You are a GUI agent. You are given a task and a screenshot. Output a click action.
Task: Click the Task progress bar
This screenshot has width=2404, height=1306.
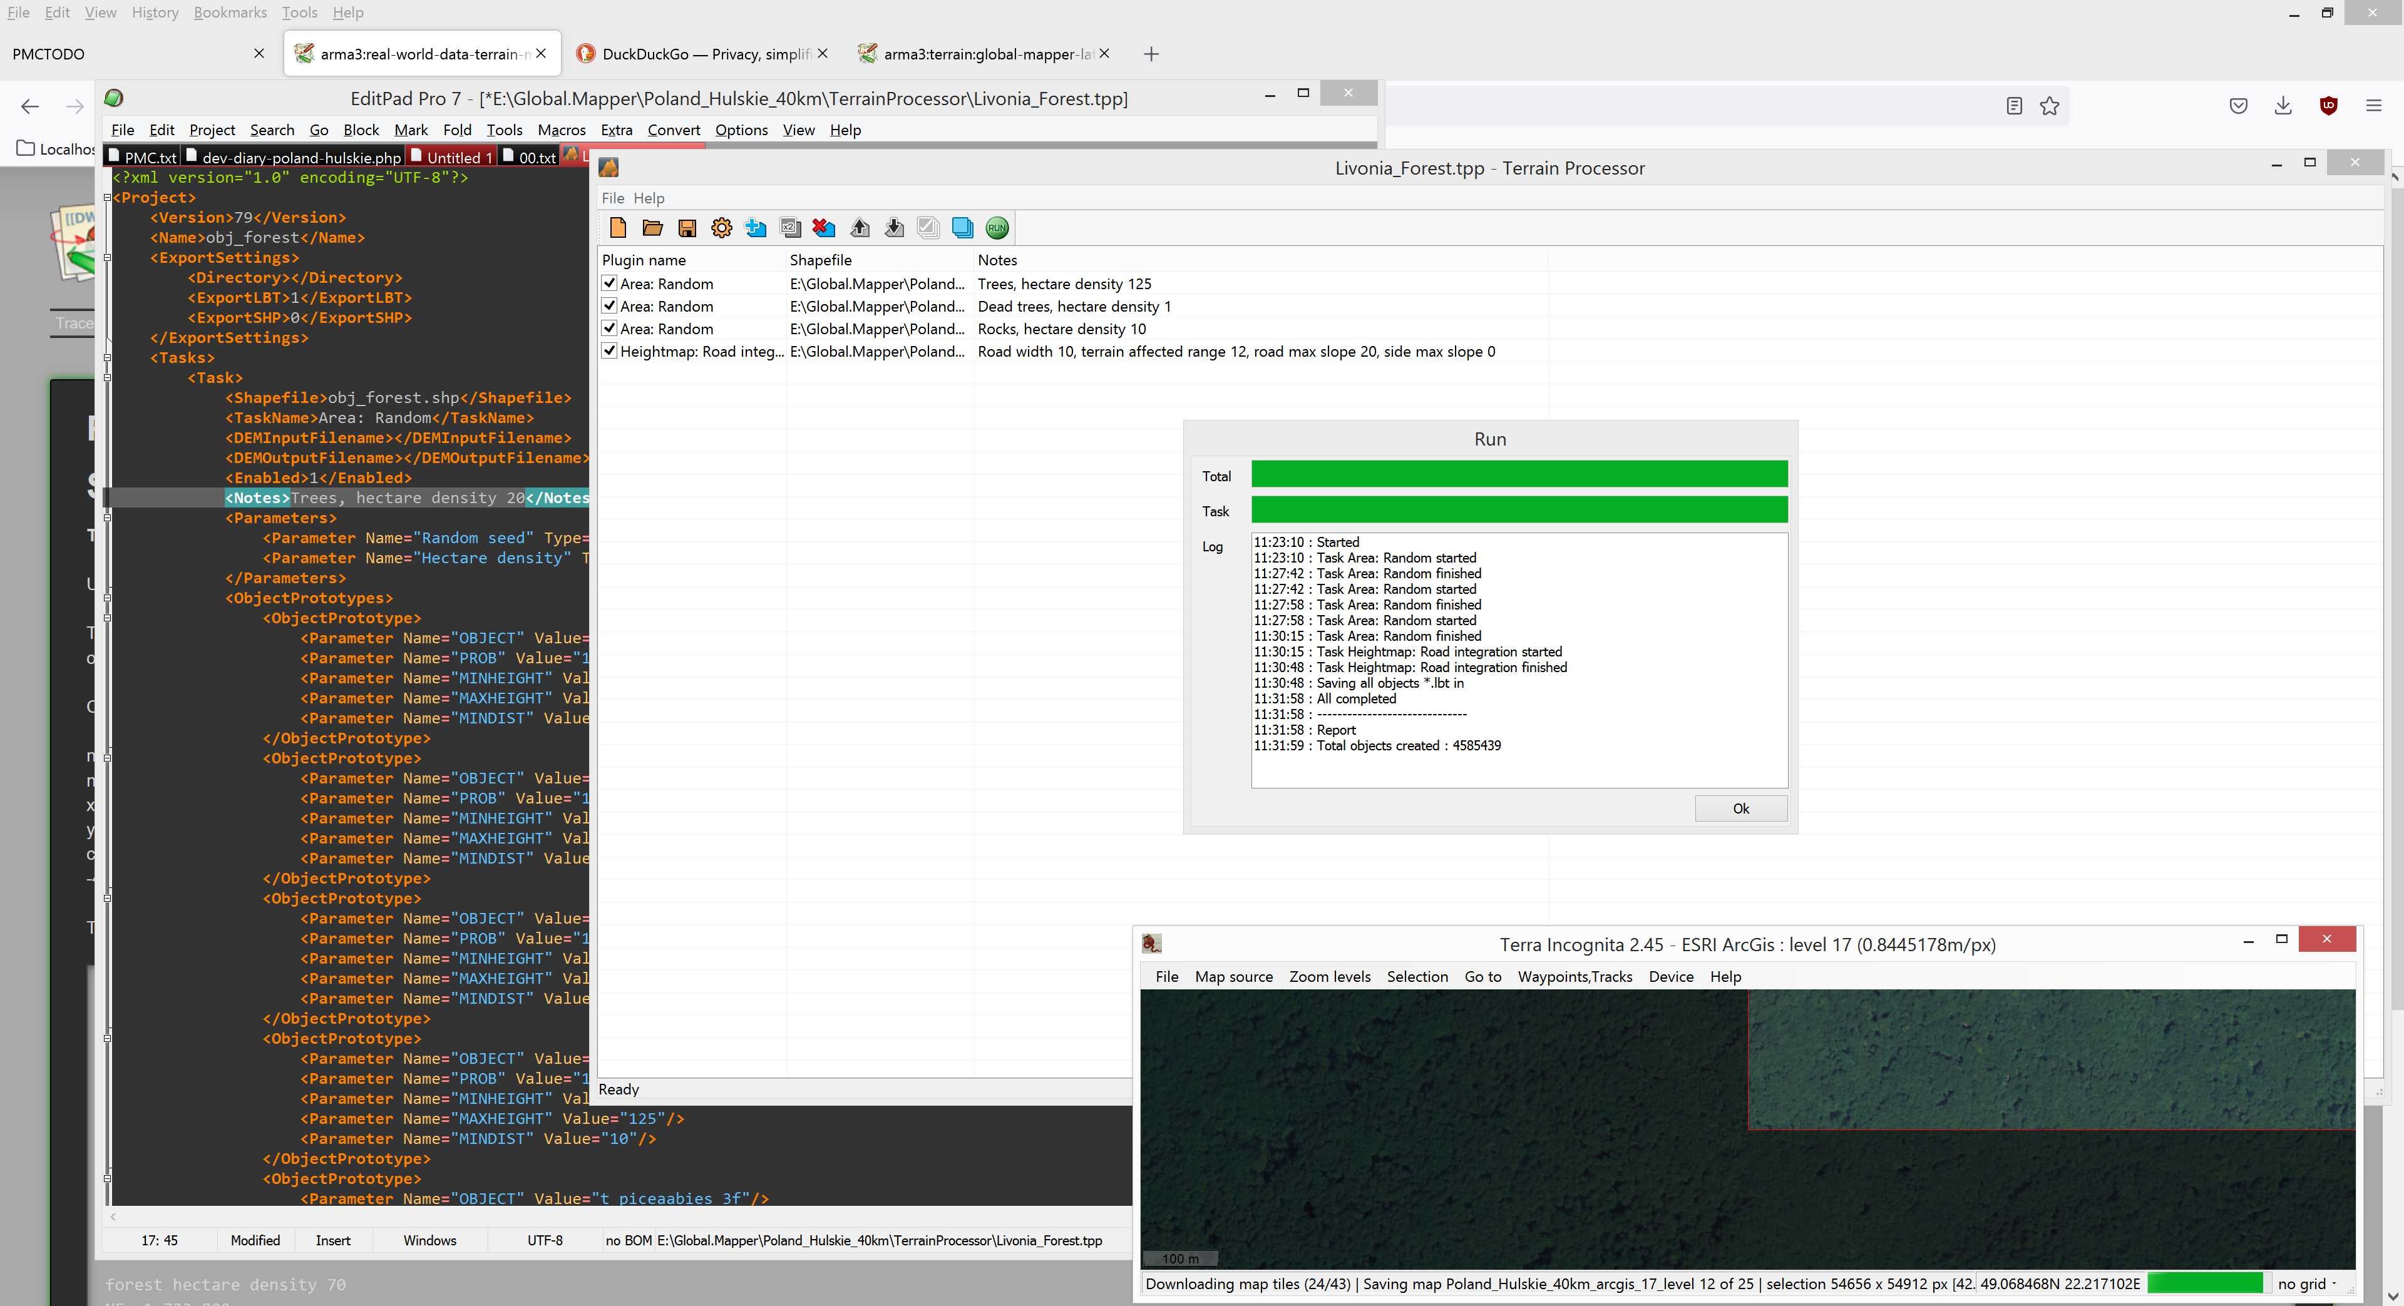click(1519, 509)
